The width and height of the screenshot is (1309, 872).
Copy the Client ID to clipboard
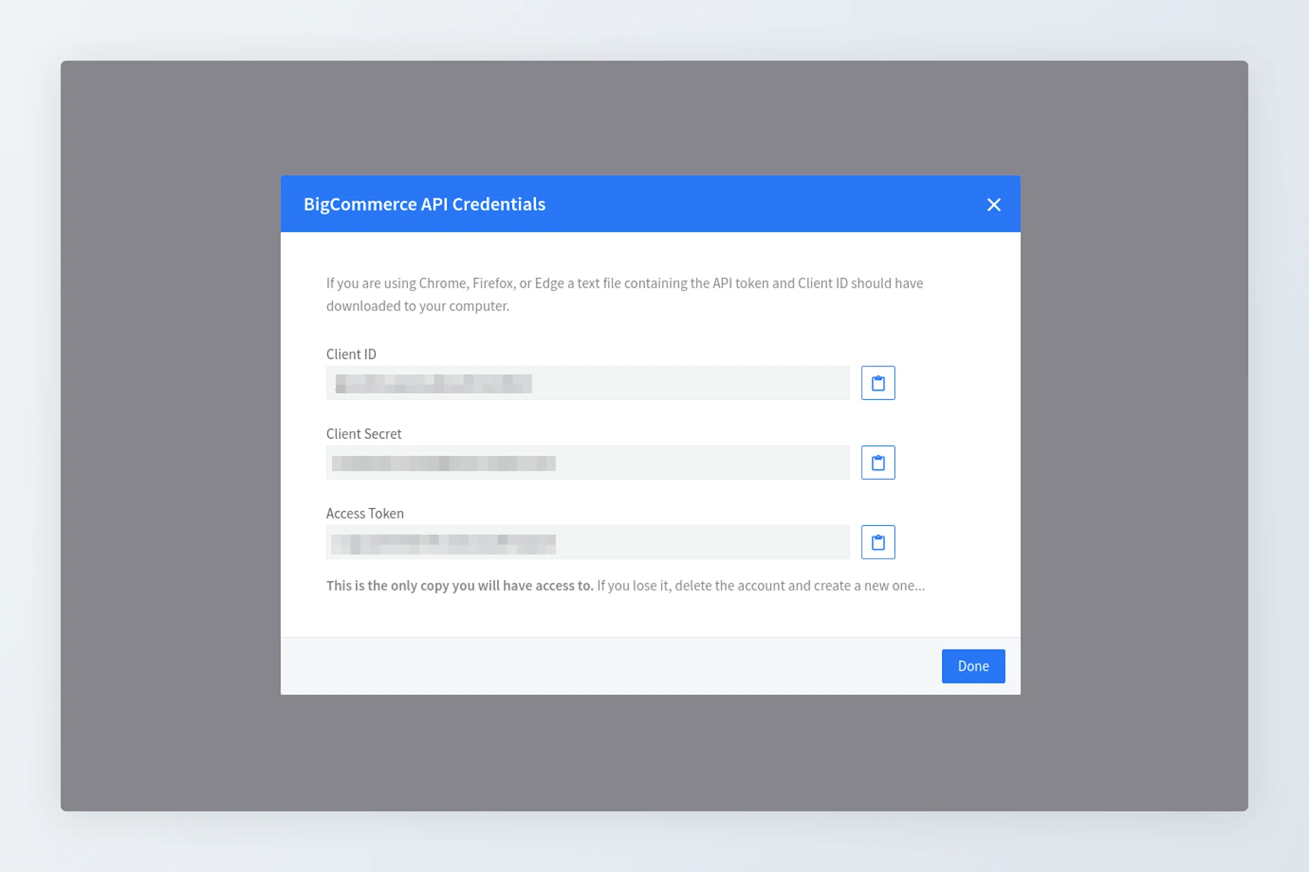pos(877,383)
